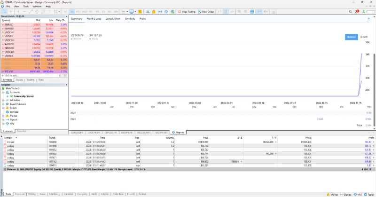Viewport: 376px width, 197px height.
Task: Open the chart type dropdown arrow
Action: [127, 11]
